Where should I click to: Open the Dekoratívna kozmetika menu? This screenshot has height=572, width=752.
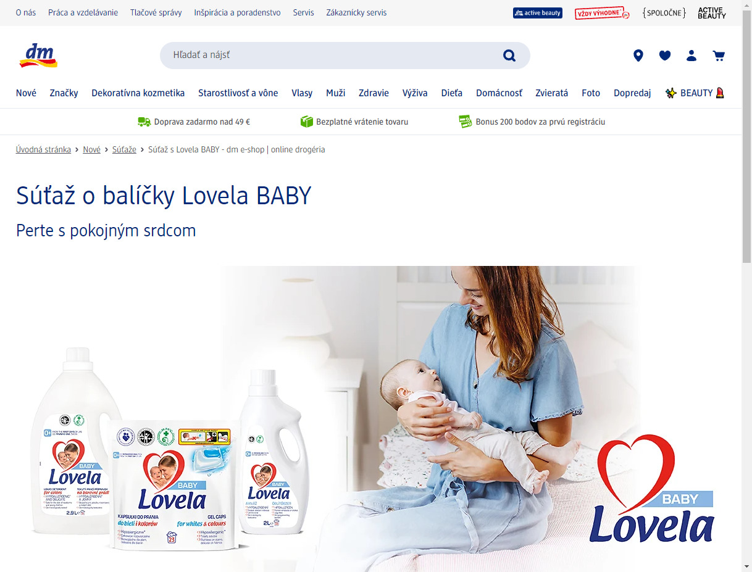138,93
